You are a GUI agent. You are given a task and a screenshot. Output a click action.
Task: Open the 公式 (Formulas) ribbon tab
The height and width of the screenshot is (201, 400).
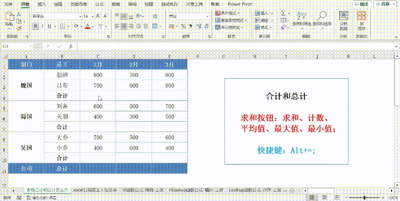(x=99, y=4)
